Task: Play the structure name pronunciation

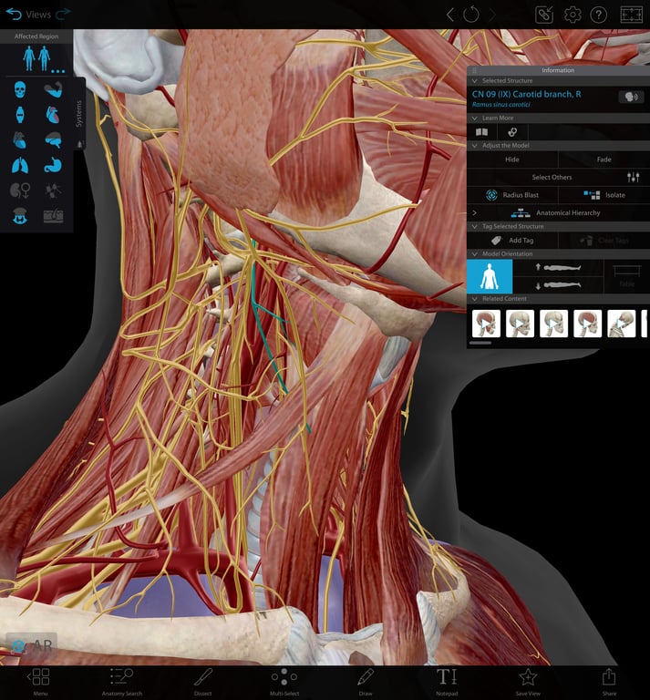Action: [x=631, y=97]
